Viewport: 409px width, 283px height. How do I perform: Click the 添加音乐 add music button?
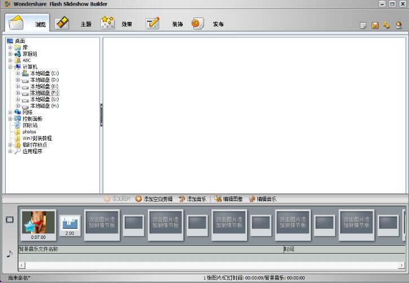(x=193, y=199)
